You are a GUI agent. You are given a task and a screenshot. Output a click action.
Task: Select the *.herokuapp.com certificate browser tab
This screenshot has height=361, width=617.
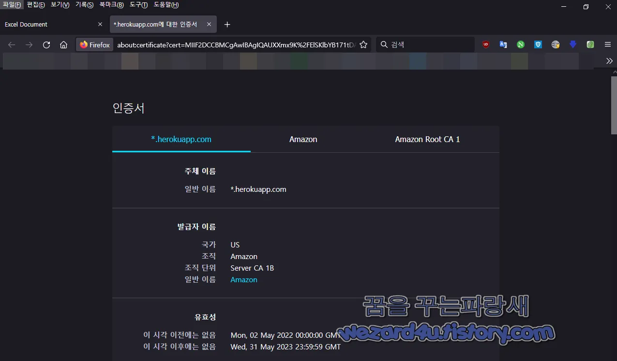(163, 24)
